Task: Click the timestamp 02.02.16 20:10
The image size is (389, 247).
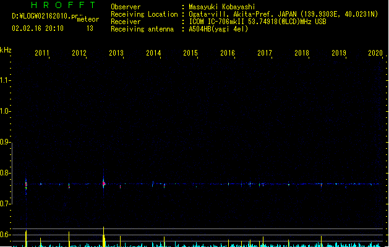Action: click(x=38, y=28)
